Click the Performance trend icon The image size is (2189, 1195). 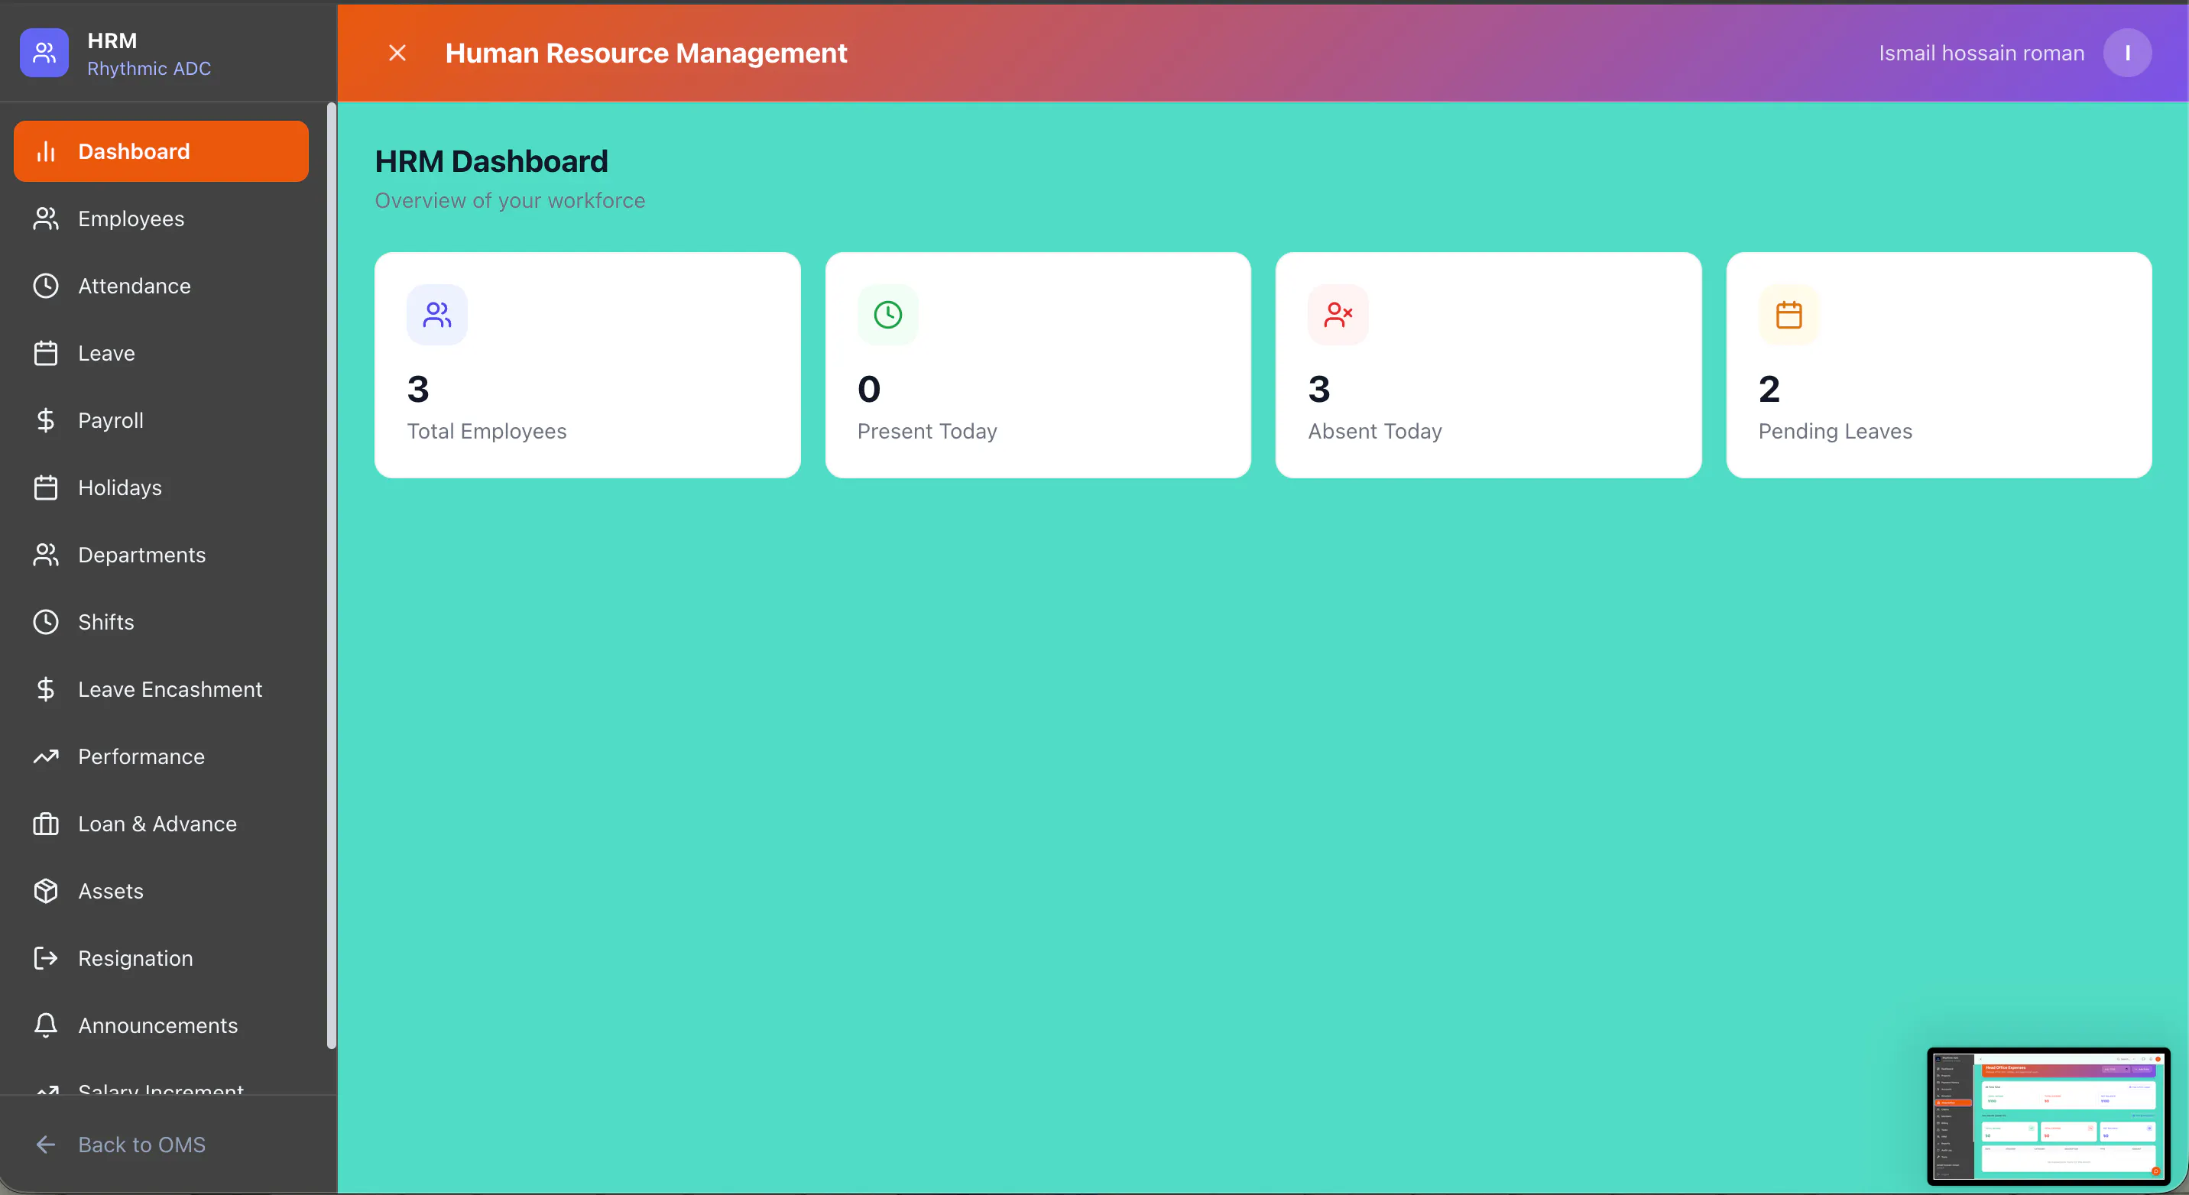[46, 756]
